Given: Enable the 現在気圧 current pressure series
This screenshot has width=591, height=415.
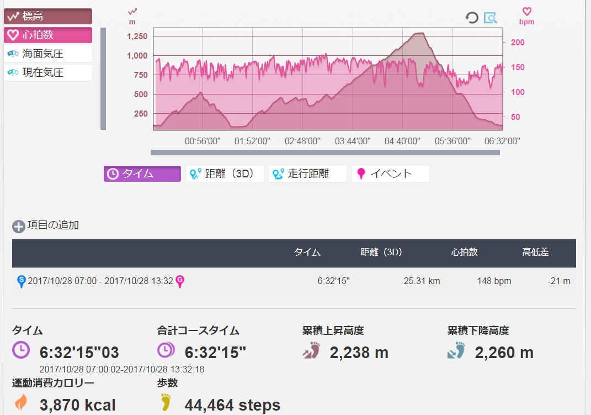Looking at the screenshot, I should coord(47,72).
